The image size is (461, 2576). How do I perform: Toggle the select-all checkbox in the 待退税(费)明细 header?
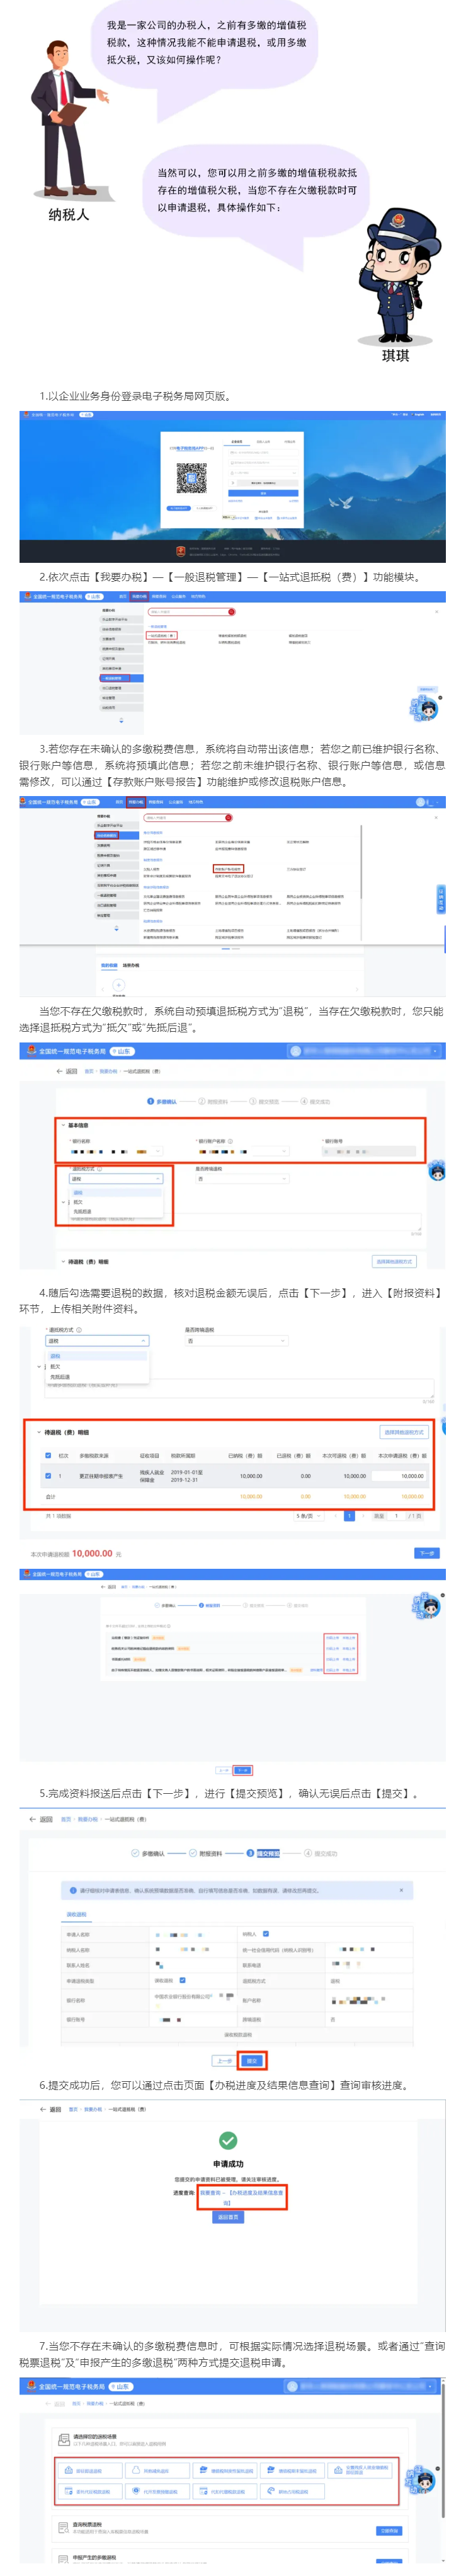point(48,1455)
